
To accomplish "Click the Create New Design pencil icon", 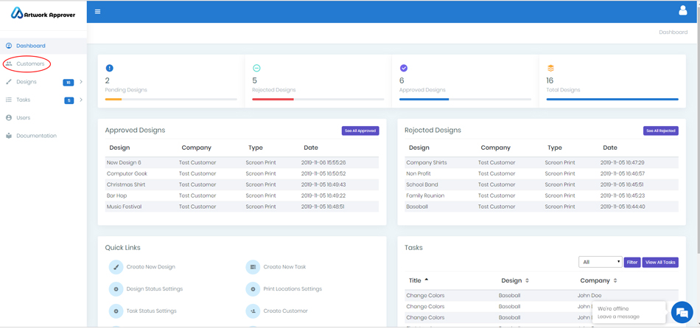I will 116,267.
